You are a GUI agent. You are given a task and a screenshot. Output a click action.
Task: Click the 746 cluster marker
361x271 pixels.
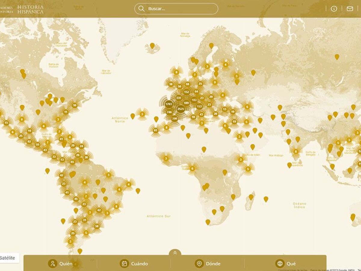point(169,112)
